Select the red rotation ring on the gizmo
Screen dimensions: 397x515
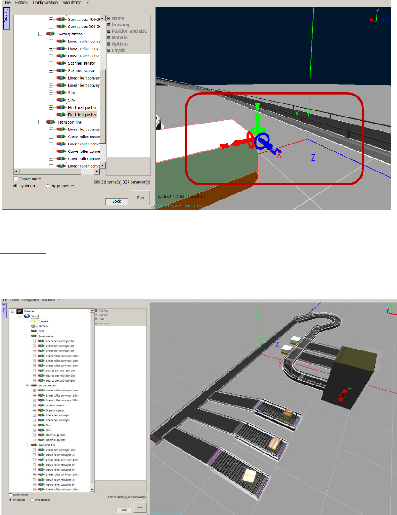(250, 140)
